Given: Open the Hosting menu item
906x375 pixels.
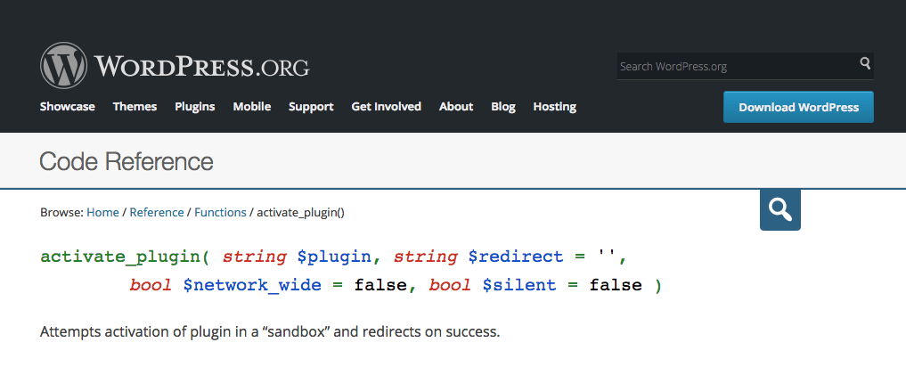Looking at the screenshot, I should pyautogui.click(x=555, y=107).
